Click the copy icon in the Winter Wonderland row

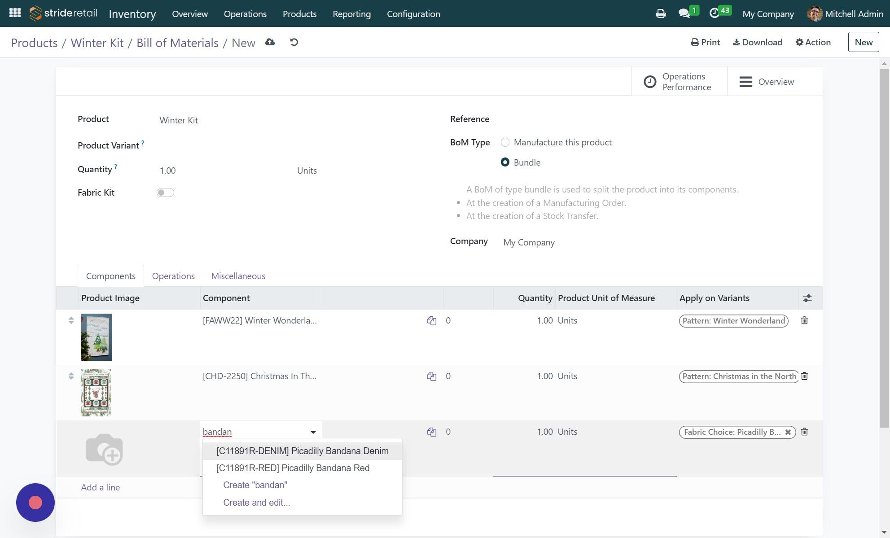(x=432, y=321)
